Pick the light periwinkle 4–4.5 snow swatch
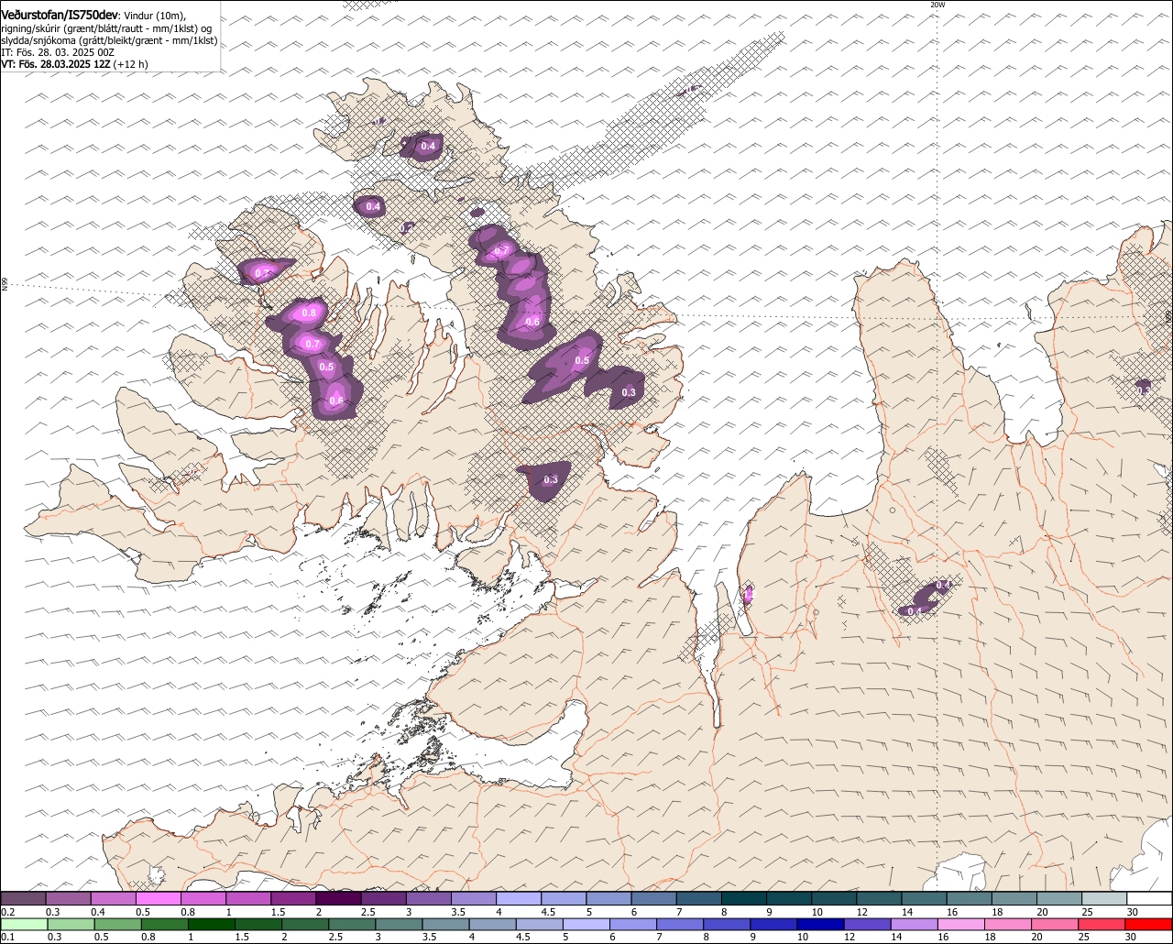The height and width of the screenshot is (944, 1173). [519, 898]
